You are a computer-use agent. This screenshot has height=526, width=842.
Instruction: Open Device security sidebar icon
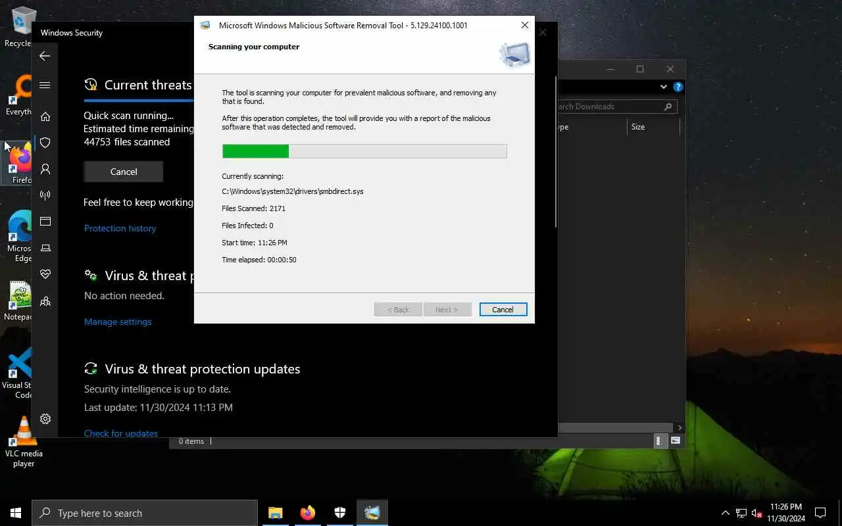(45, 248)
